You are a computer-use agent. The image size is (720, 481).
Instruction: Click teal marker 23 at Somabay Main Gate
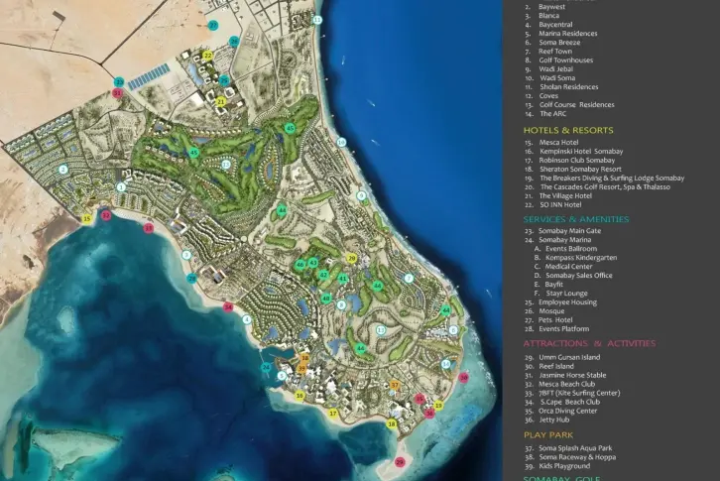coord(118,82)
